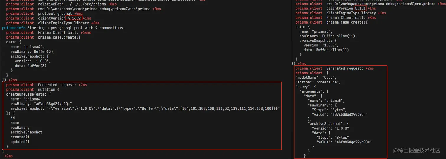Click the relativePath ../../../src/prisma line
Viewport: 446px width, 159px height.
point(61,4)
